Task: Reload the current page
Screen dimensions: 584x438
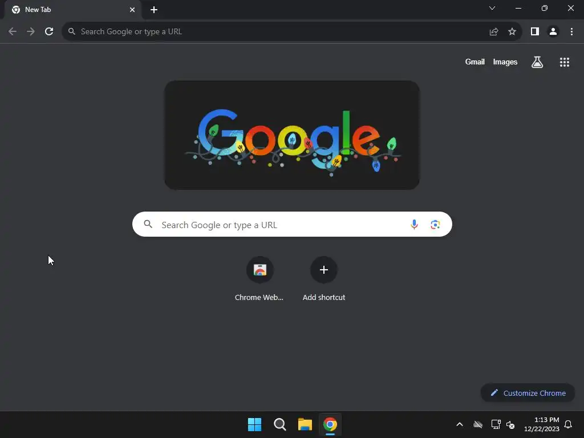Action: tap(49, 32)
